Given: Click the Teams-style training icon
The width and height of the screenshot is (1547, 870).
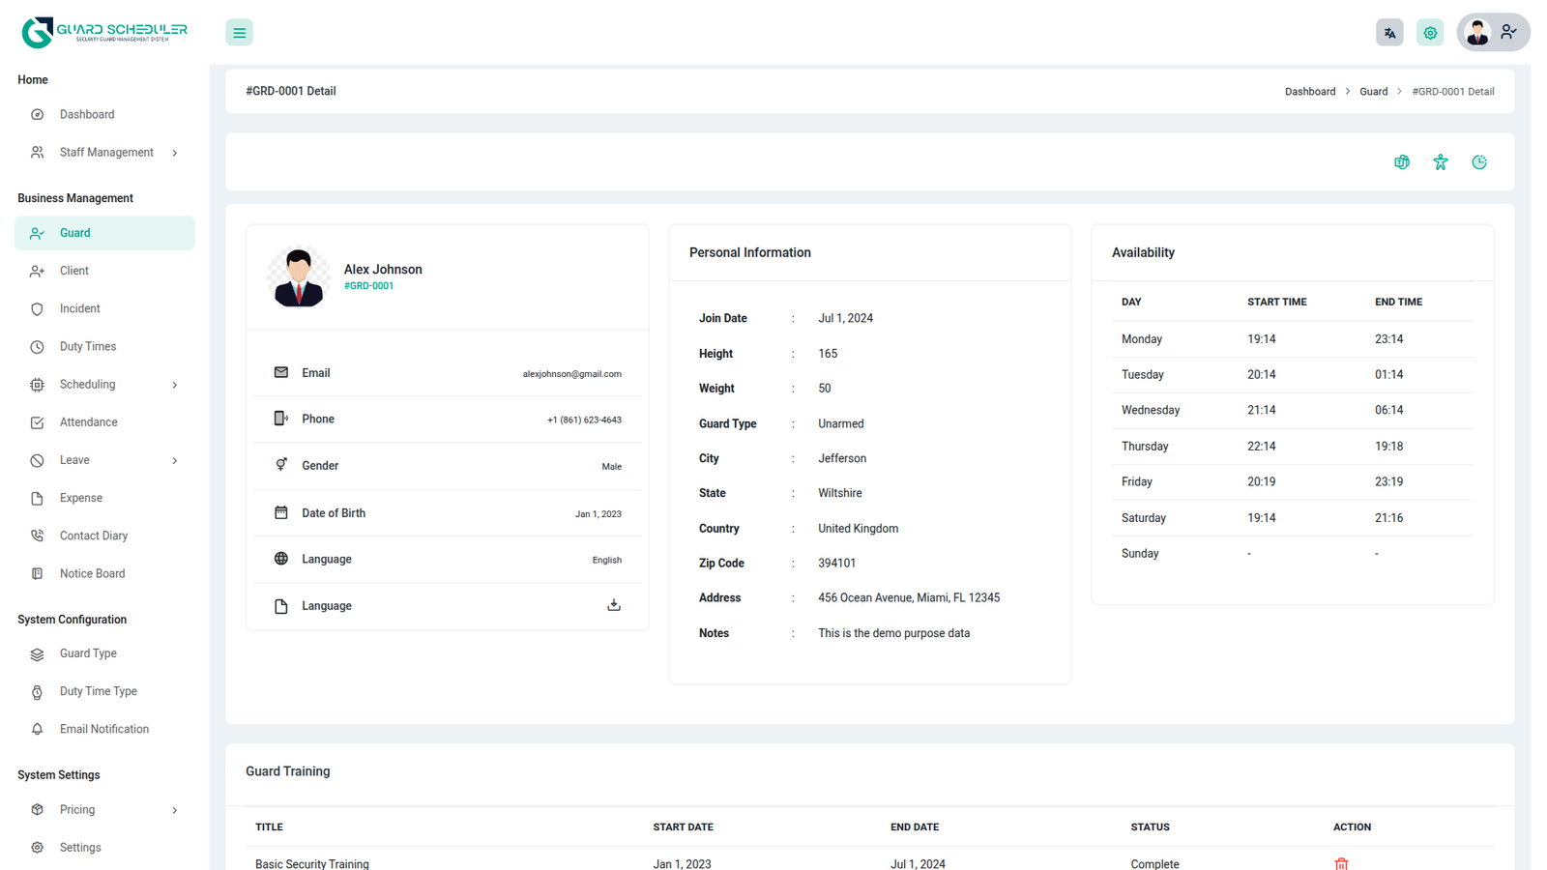Looking at the screenshot, I should point(1402,162).
